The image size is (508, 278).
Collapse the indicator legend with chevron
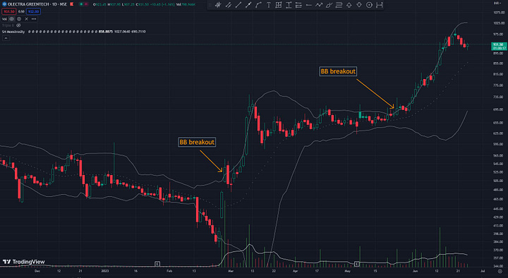6,38
